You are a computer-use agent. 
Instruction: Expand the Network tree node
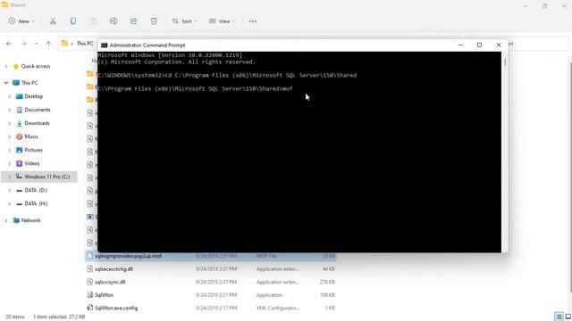click(x=6, y=220)
